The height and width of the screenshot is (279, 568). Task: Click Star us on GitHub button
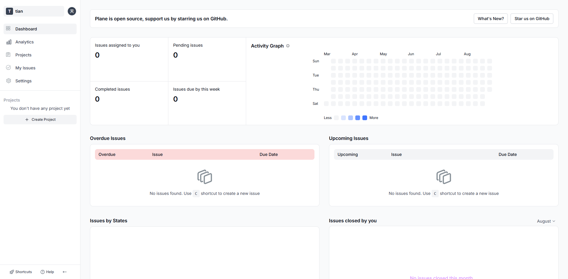tap(532, 19)
